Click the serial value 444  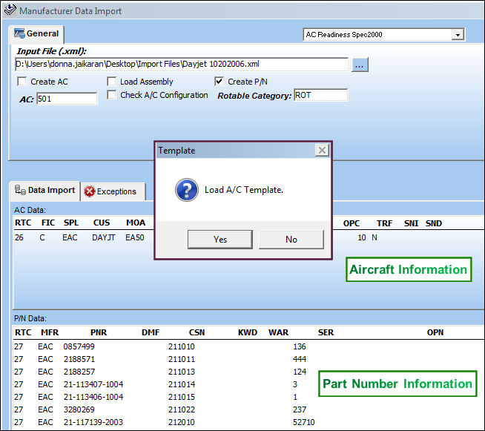(x=300, y=359)
